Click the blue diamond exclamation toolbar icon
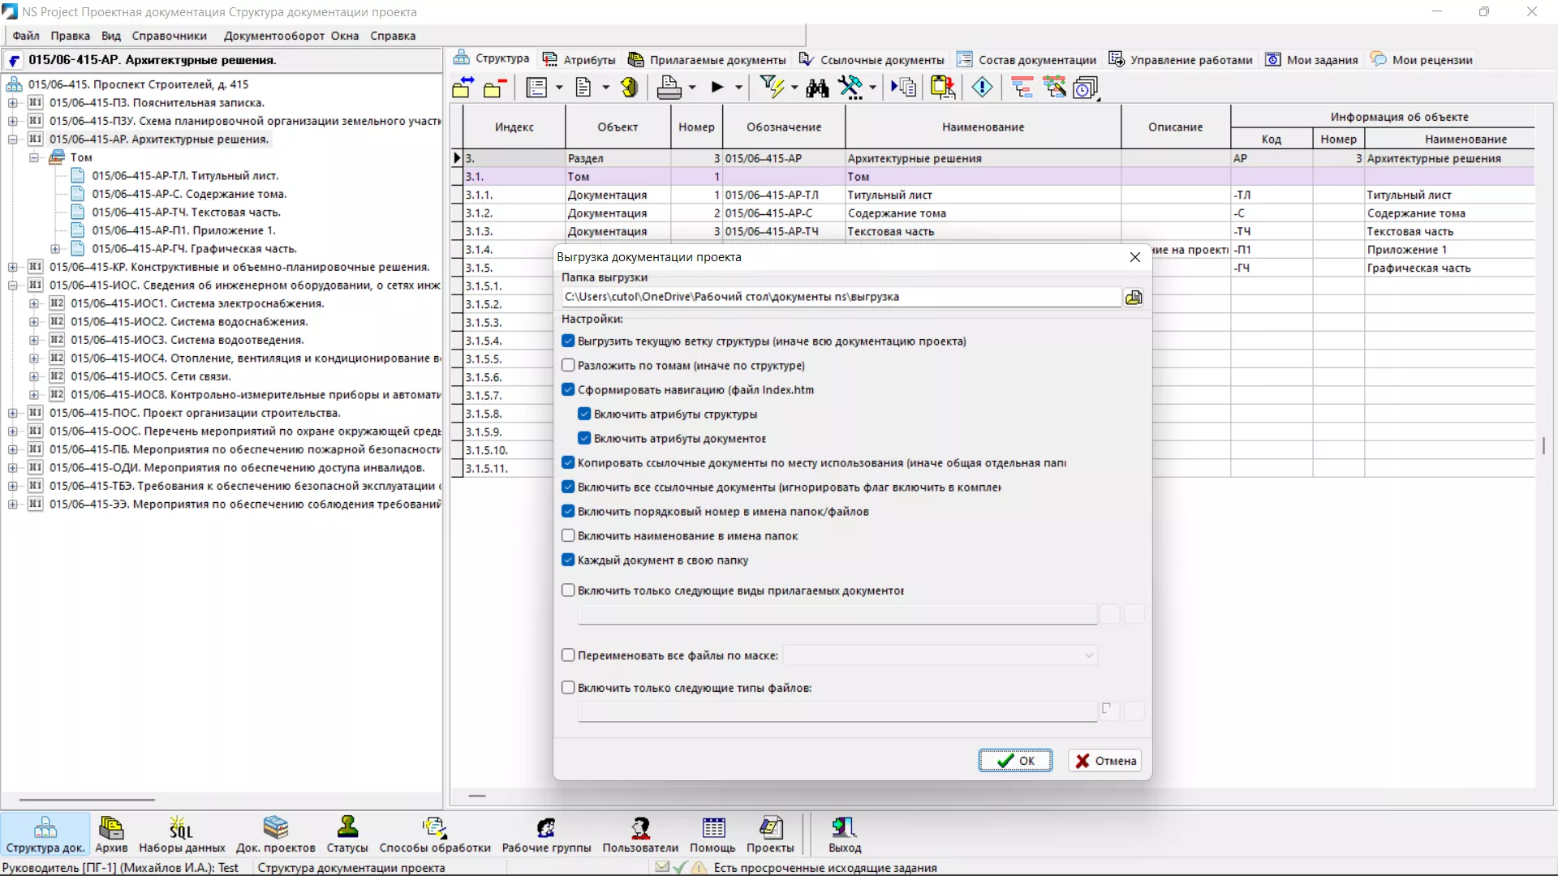 coord(982,88)
